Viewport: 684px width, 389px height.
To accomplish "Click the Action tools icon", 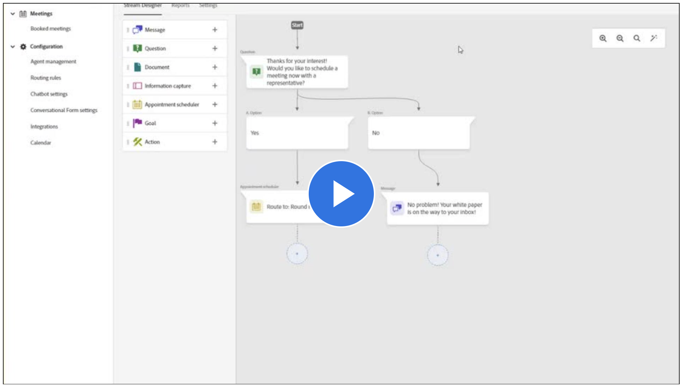I will (137, 142).
